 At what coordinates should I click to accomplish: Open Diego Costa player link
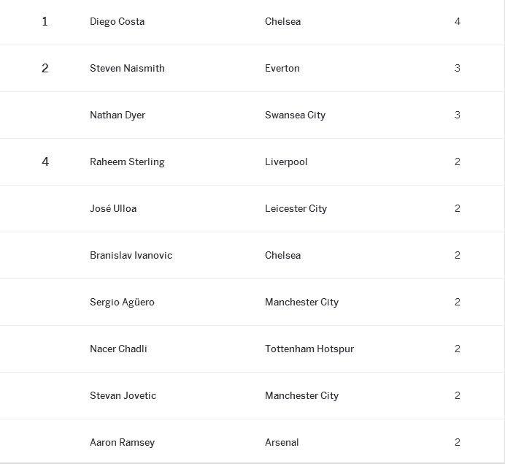tap(117, 22)
